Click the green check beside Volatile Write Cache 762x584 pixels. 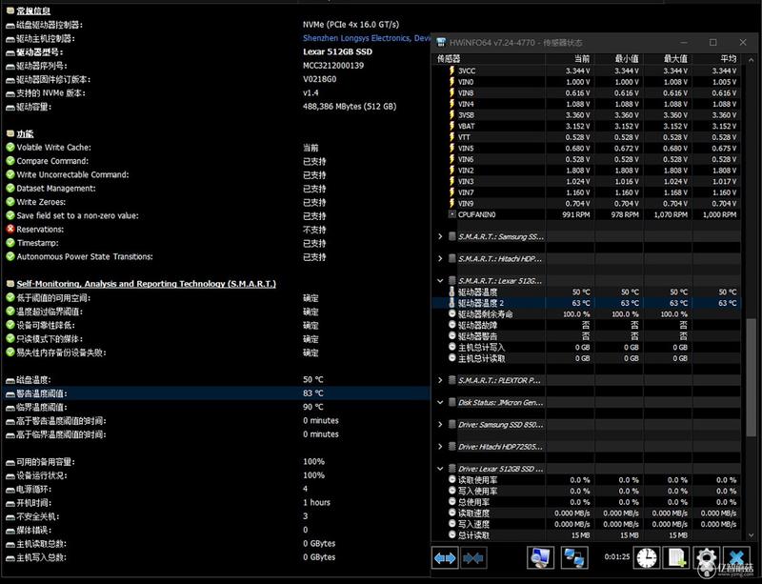pyautogui.click(x=10, y=148)
